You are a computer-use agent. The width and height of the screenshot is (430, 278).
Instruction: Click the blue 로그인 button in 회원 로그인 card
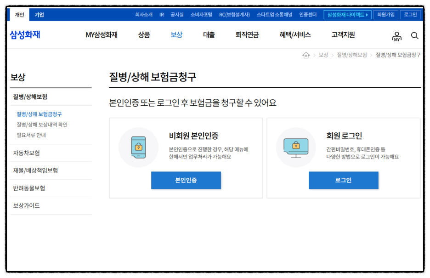[343, 180]
